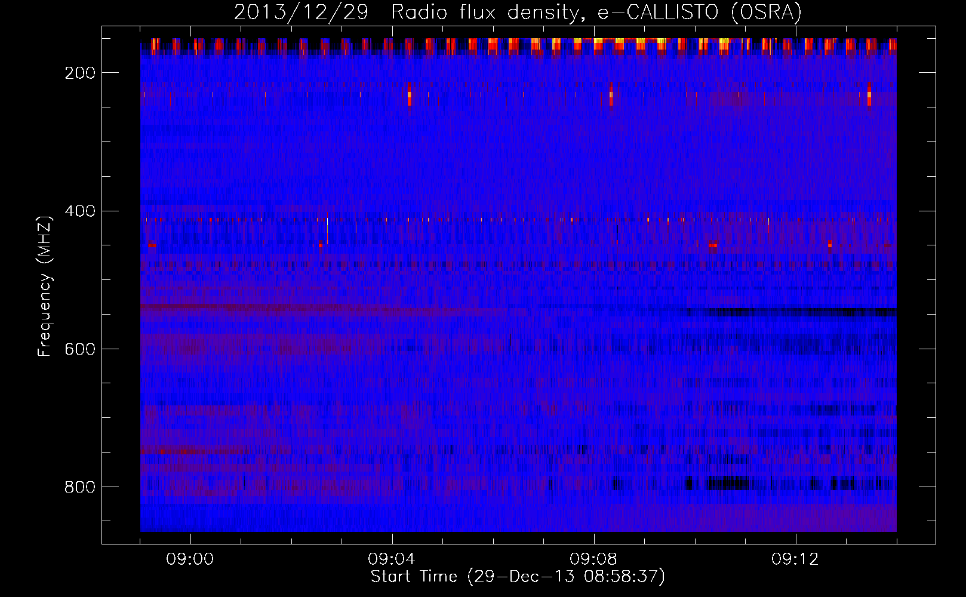Click the 09:00 time tick label
This screenshot has height=597, width=966.
[x=190, y=559]
